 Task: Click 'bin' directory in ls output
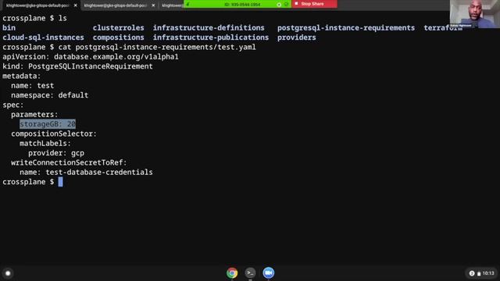9,28
